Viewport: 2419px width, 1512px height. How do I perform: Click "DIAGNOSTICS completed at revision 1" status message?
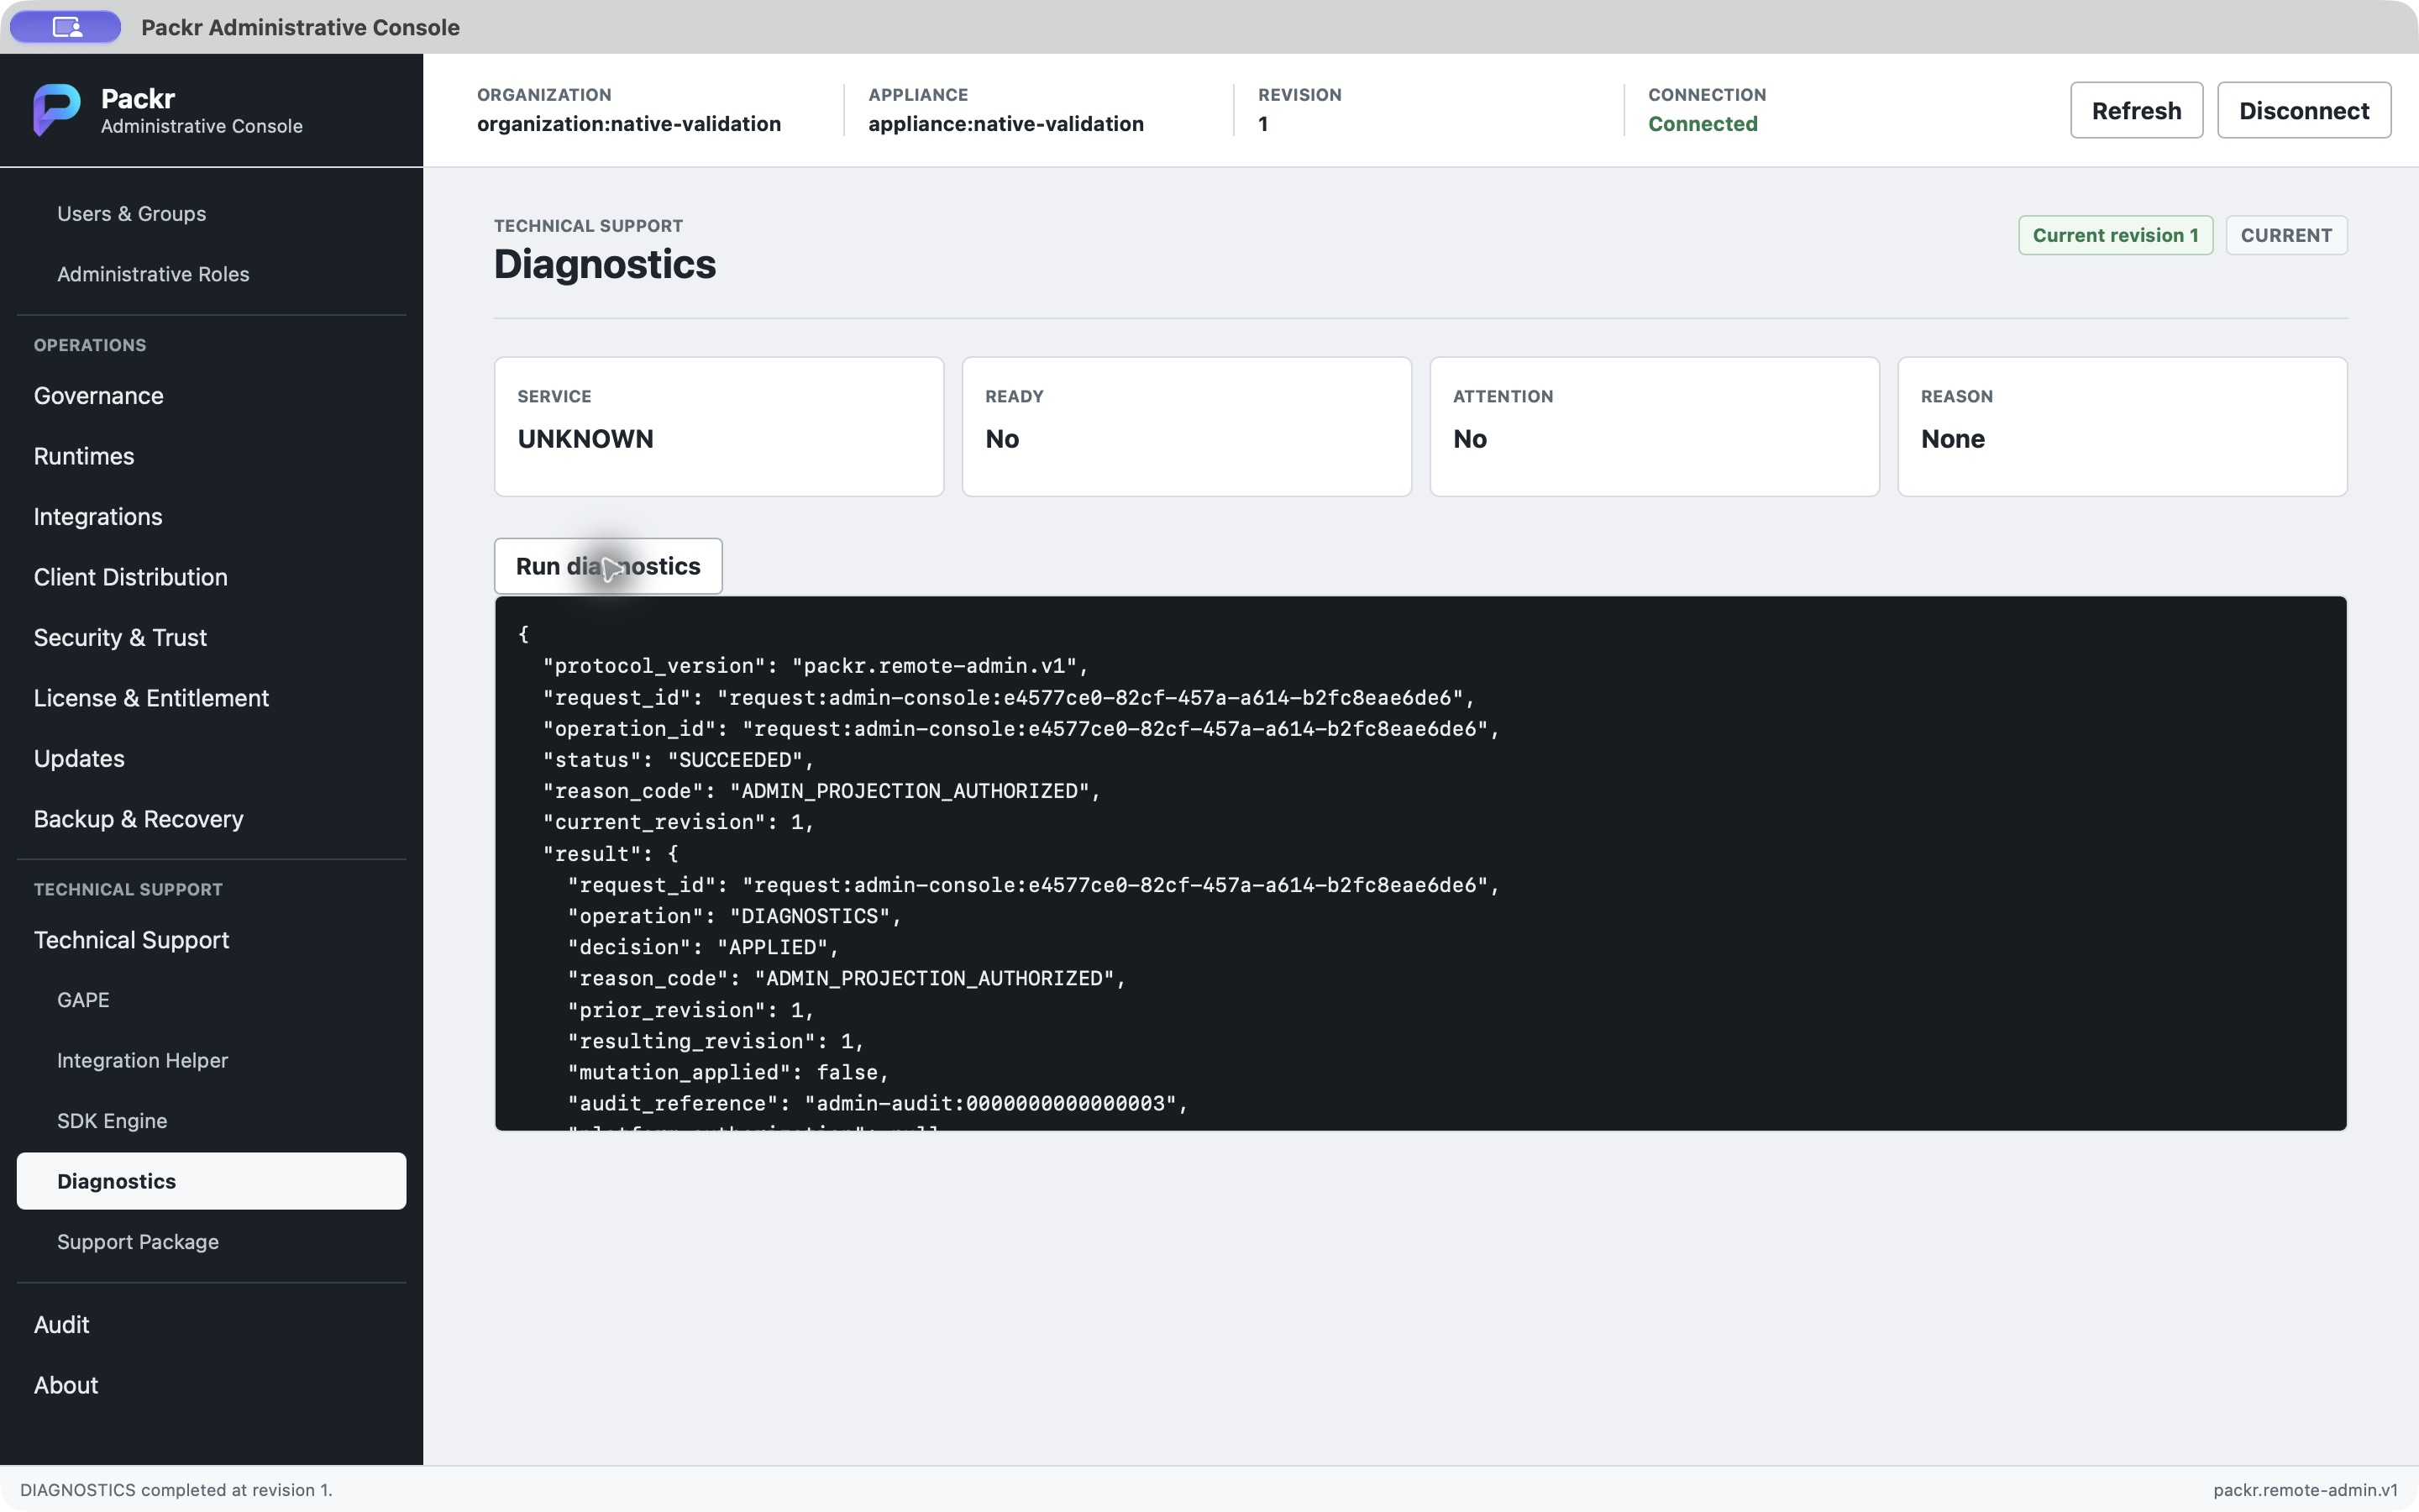pyautogui.click(x=176, y=1490)
